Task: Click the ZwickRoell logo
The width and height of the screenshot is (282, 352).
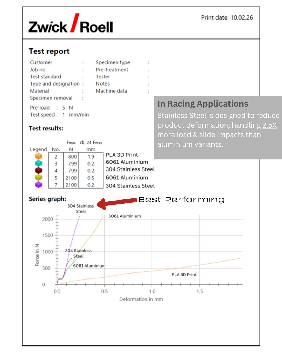Action: point(71,23)
